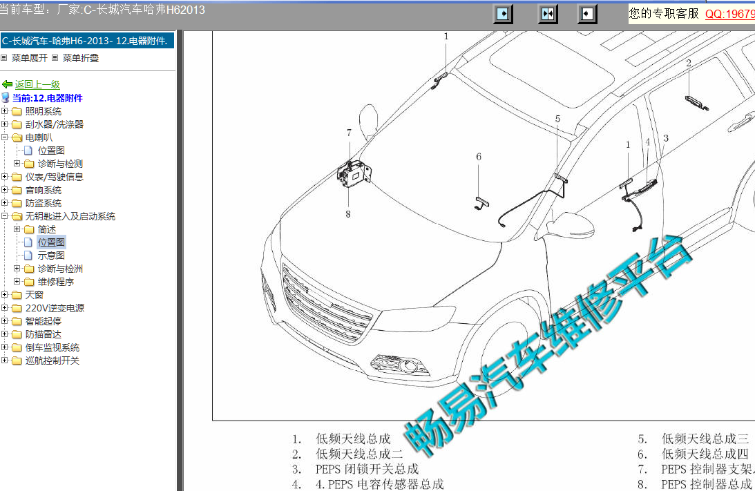The image size is (755, 491).
Task: Expand 诊断与检测 under 电喇叭
Action: point(17,164)
